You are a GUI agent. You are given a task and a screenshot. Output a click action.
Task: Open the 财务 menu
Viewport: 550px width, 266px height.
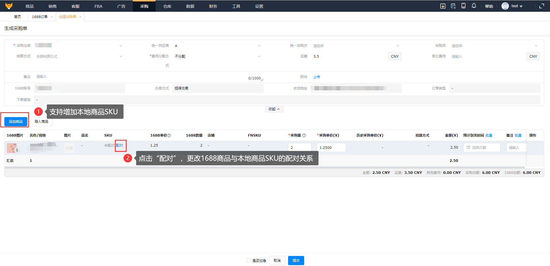(213, 6)
